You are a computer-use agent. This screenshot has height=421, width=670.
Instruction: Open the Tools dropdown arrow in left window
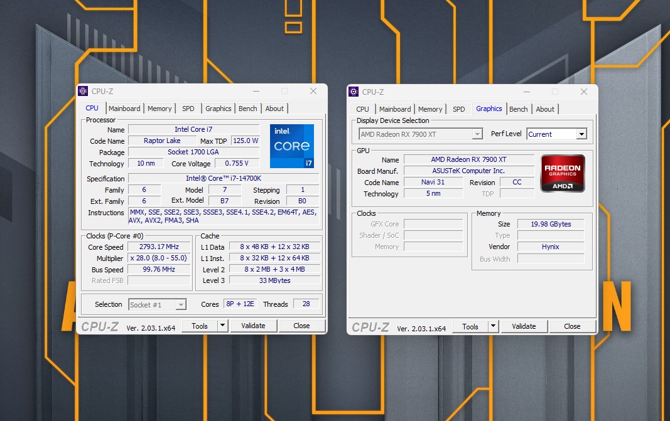click(x=222, y=326)
